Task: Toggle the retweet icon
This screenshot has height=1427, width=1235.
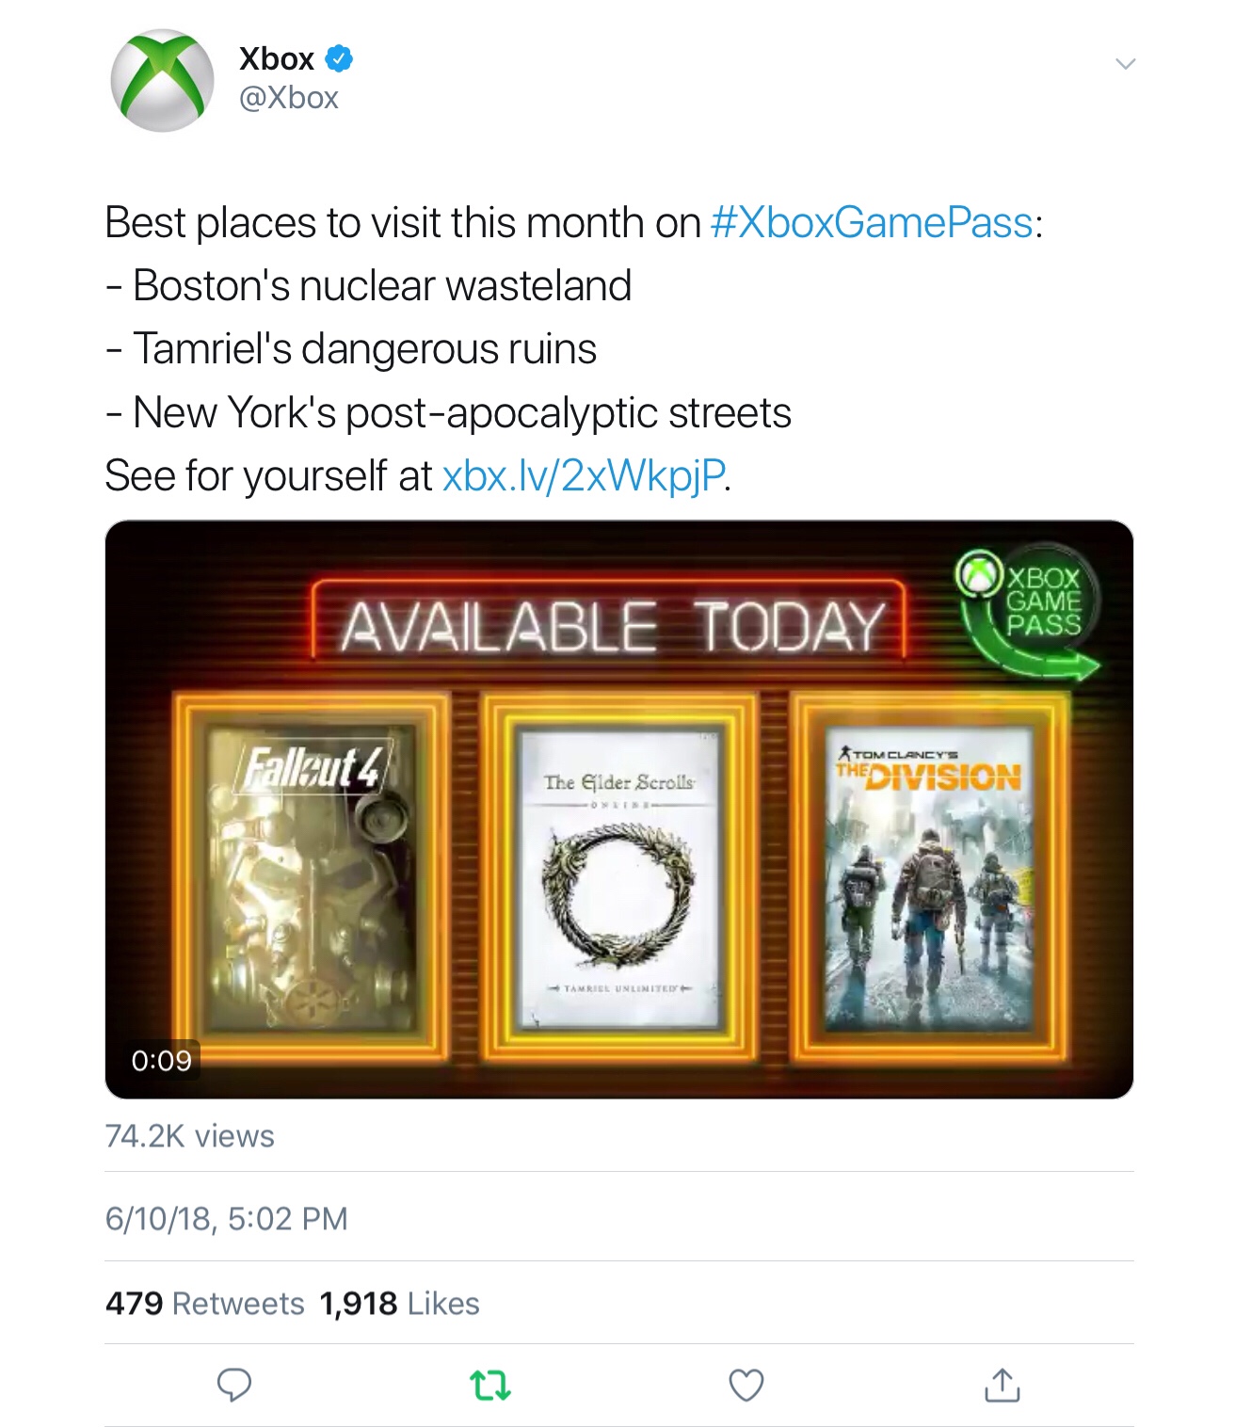Action: [489, 1385]
